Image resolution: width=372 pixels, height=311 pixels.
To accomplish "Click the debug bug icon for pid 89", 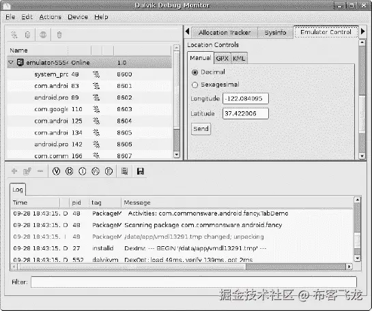I will click(x=96, y=98).
